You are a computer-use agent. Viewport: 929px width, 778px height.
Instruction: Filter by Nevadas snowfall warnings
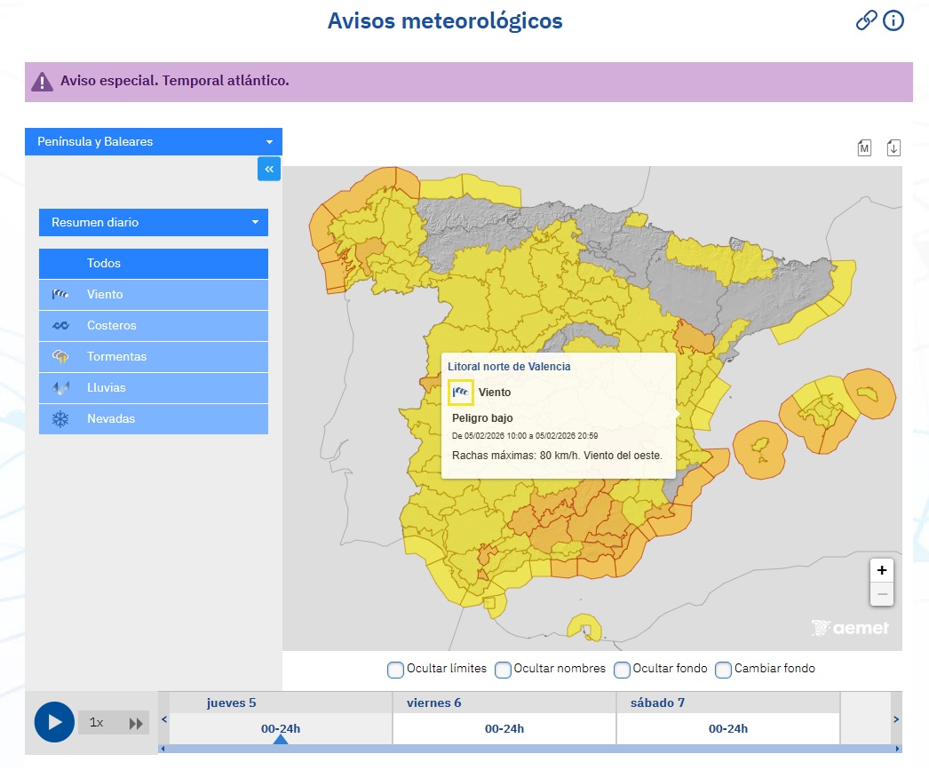click(60, 418)
